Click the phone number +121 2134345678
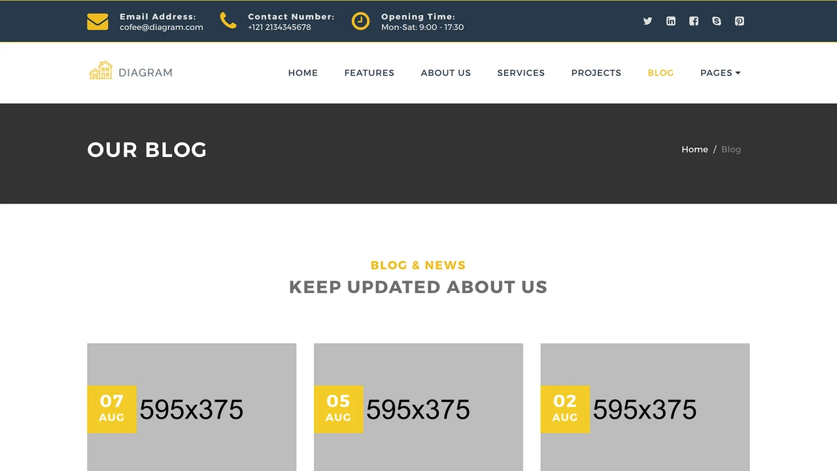 pos(279,27)
